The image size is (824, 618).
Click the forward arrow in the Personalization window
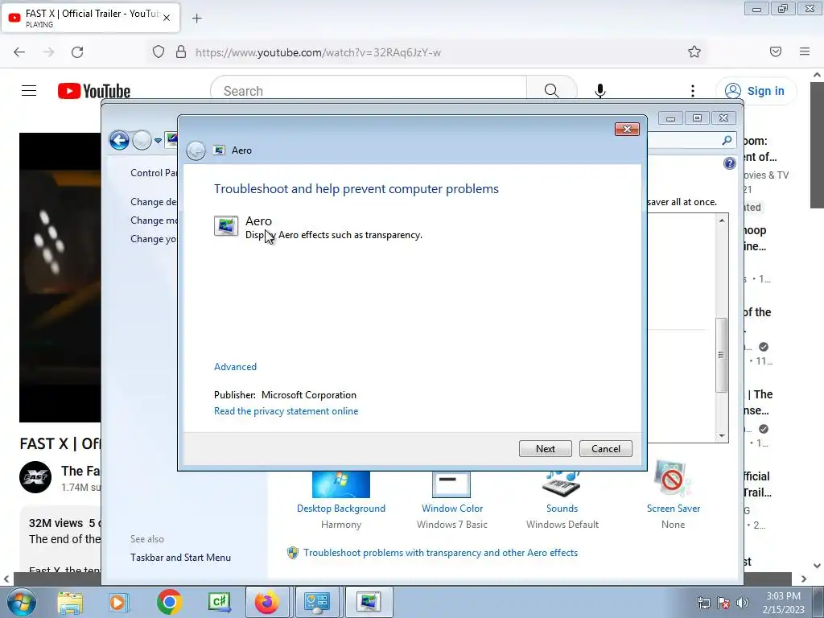(x=142, y=140)
